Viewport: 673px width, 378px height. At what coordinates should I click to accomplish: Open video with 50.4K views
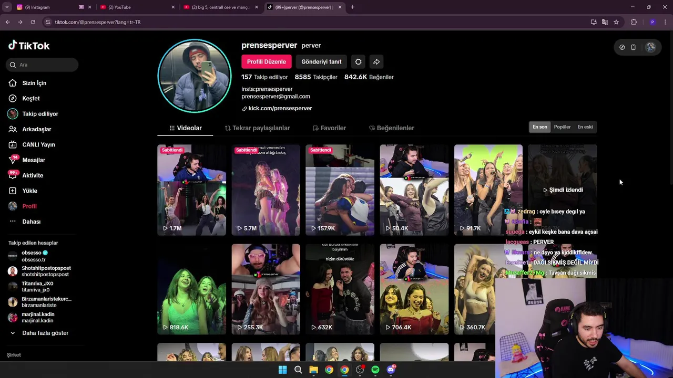click(414, 190)
